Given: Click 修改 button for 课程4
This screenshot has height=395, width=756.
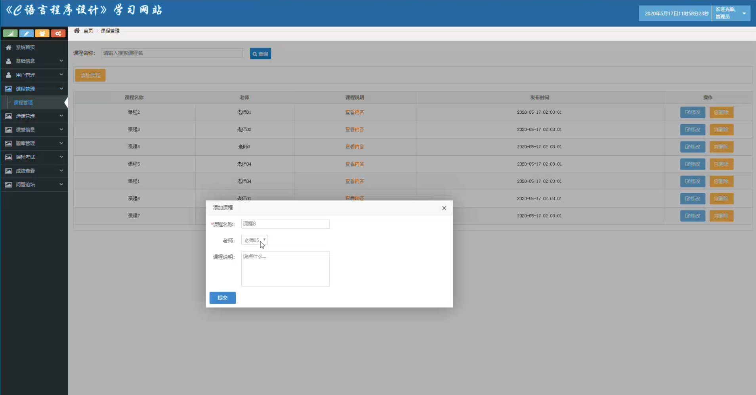Looking at the screenshot, I should coord(693,147).
